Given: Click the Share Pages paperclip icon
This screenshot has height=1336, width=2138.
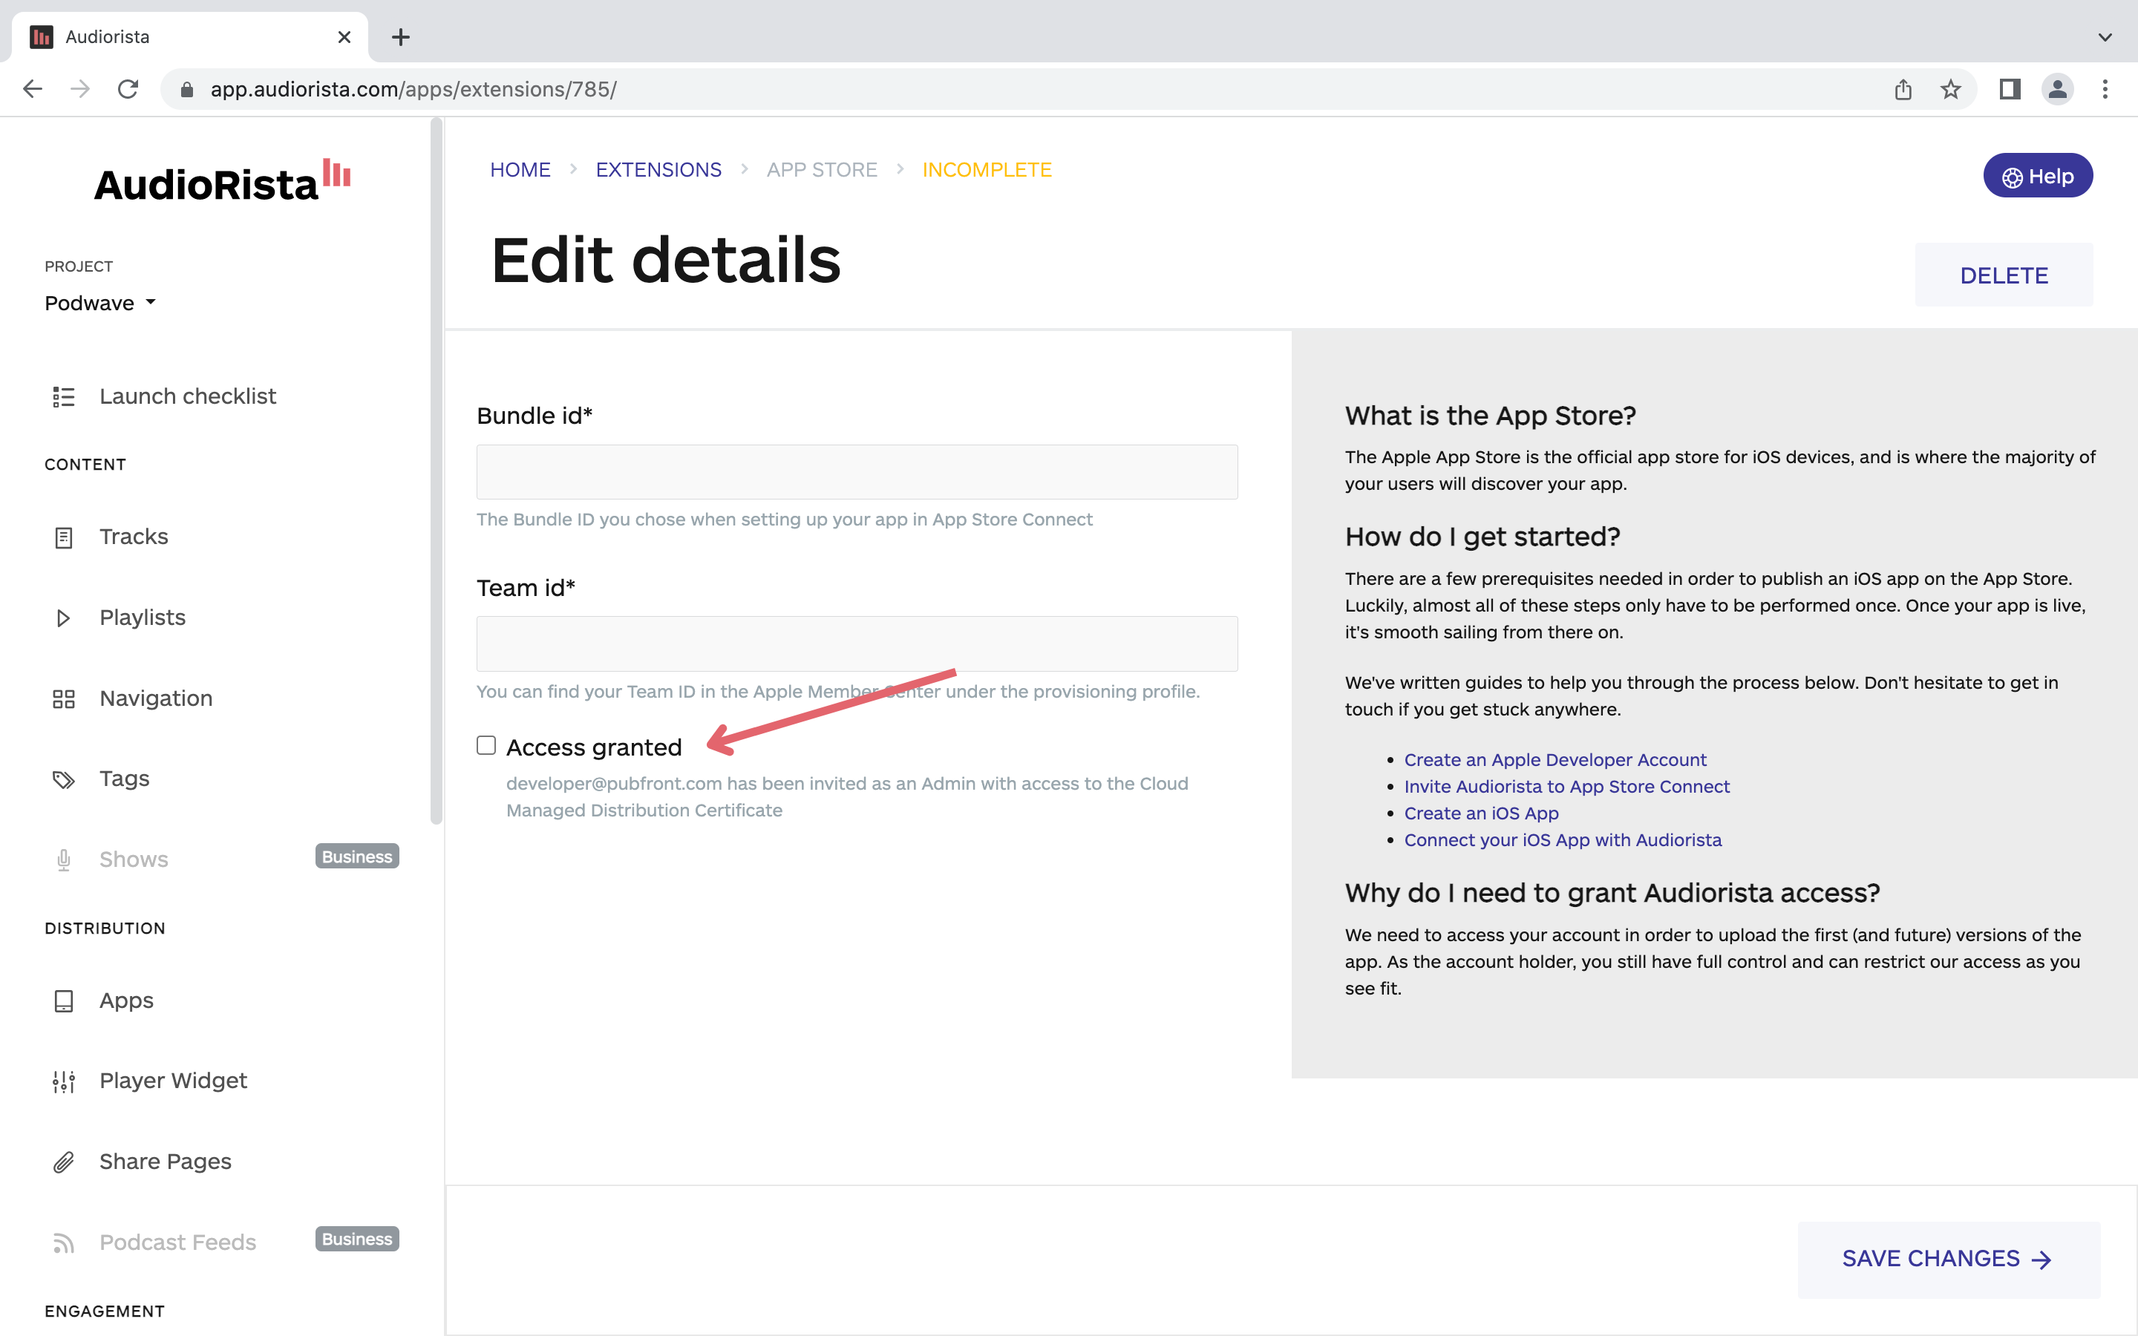Looking at the screenshot, I should (x=64, y=1162).
